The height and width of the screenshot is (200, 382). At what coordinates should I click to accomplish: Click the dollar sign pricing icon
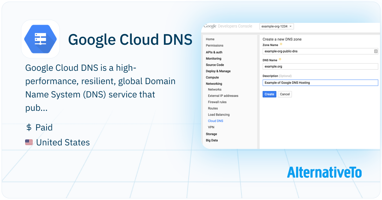(29, 128)
